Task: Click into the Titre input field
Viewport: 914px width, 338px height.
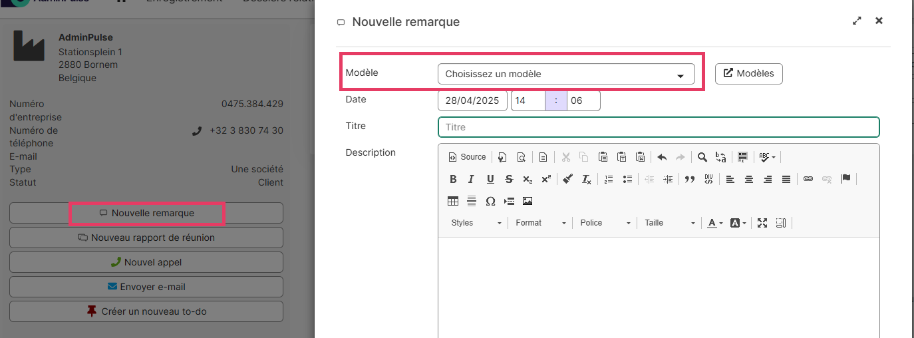Action: pos(658,127)
